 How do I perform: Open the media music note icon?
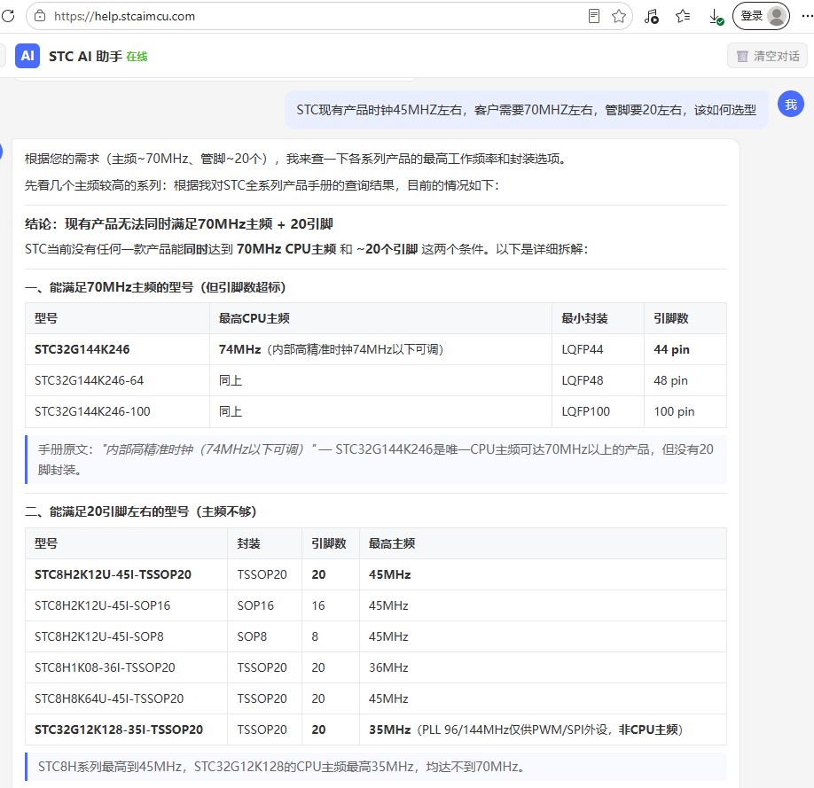coord(651,16)
